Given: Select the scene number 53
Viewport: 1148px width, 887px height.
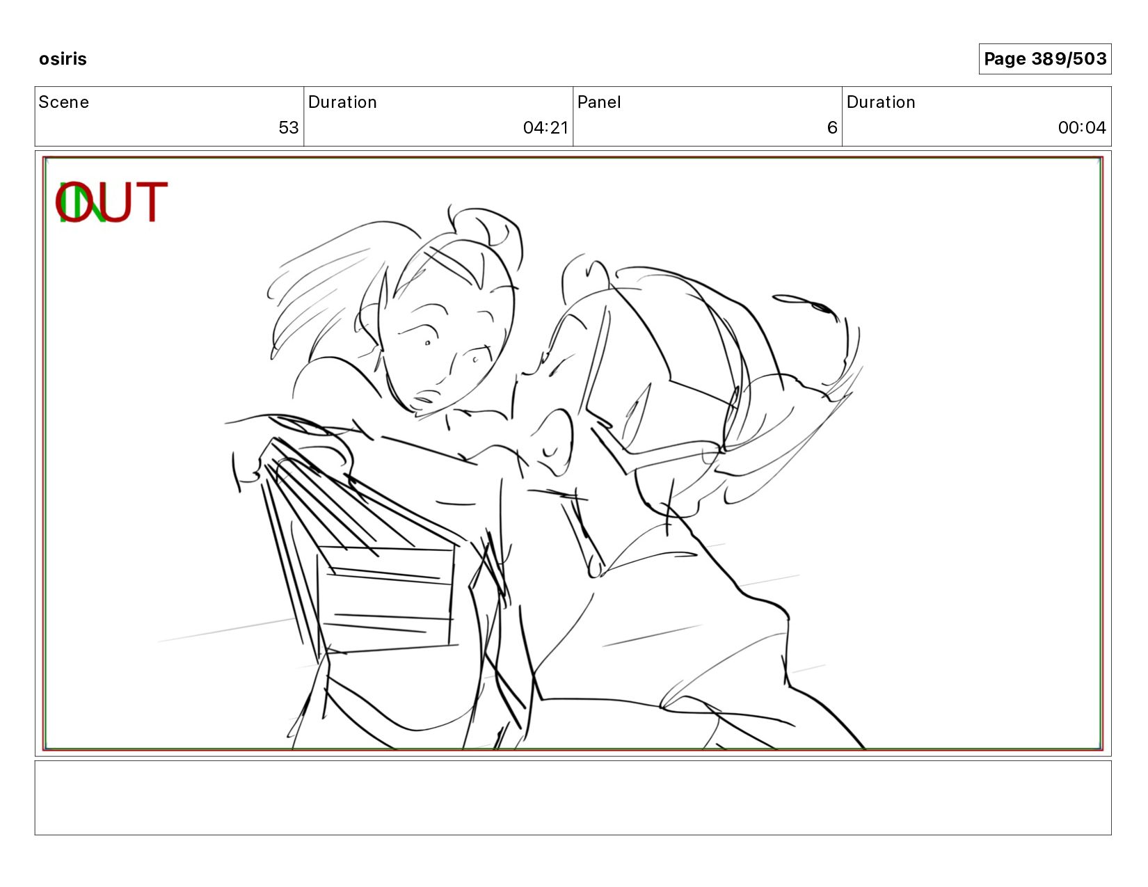Looking at the screenshot, I should (x=289, y=127).
